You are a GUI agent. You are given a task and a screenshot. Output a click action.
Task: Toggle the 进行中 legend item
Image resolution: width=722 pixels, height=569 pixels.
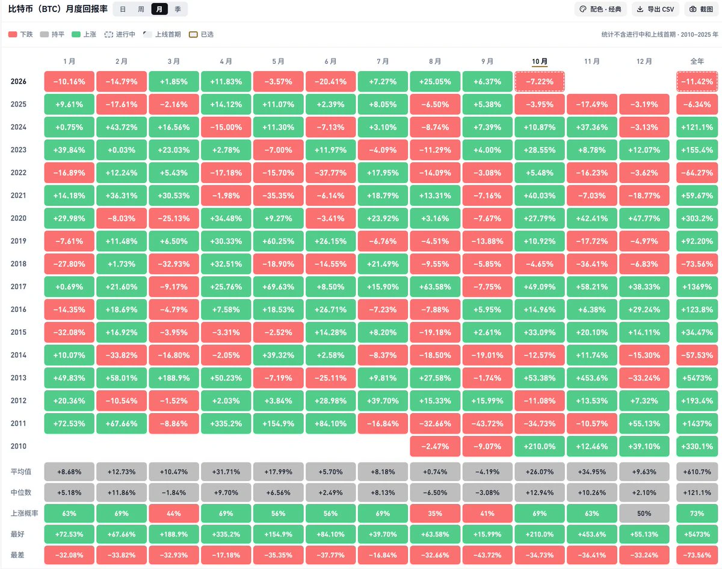[119, 34]
